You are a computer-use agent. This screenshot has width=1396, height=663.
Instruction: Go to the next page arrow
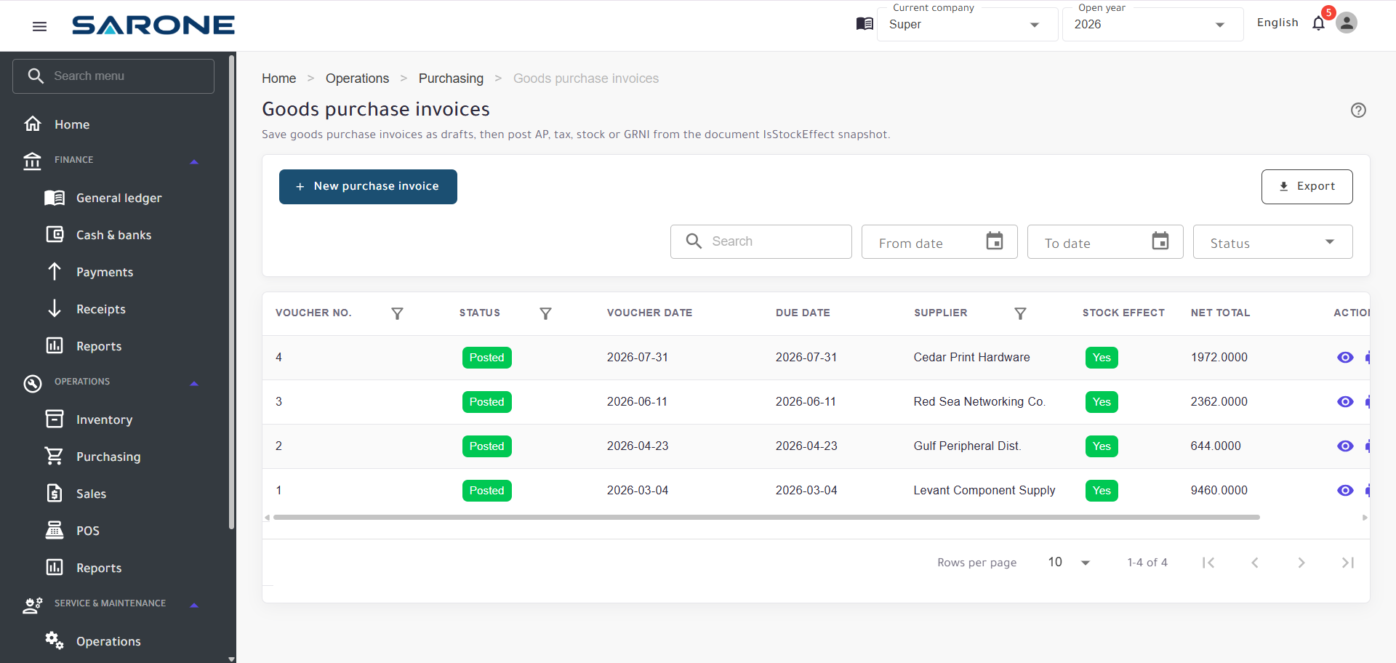1301,563
